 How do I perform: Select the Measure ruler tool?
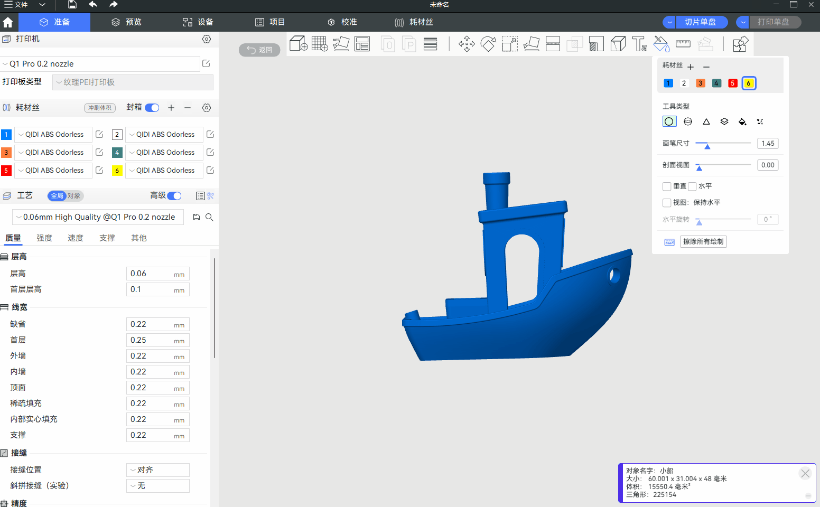683,44
